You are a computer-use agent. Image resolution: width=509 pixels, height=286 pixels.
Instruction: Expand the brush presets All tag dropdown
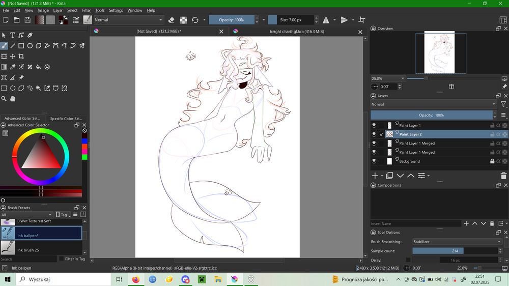26,215
